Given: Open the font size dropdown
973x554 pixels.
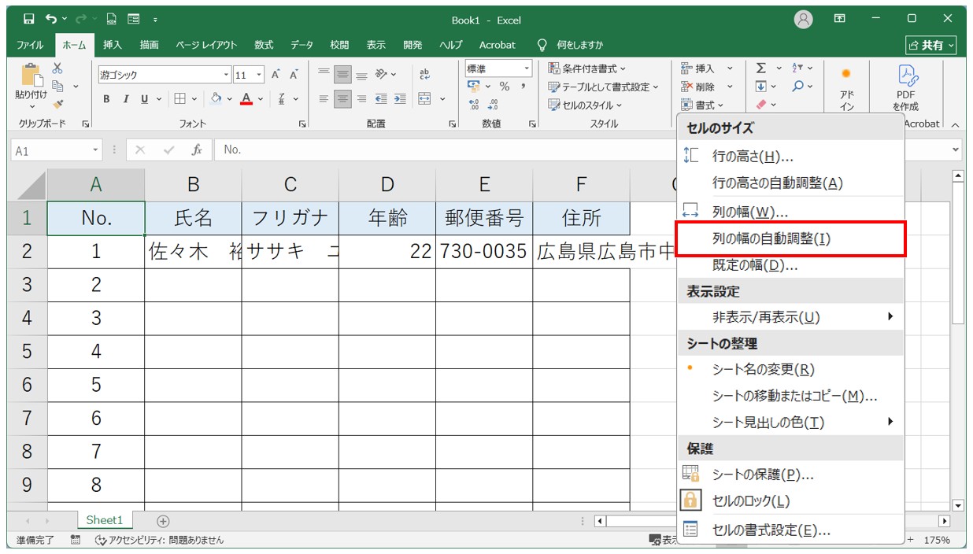Looking at the screenshot, I should (260, 76).
